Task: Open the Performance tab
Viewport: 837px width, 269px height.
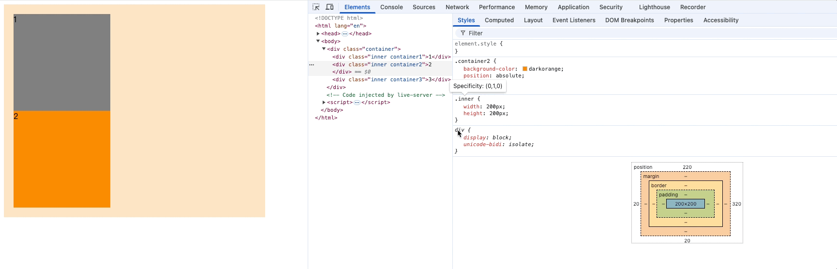Action: [497, 7]
